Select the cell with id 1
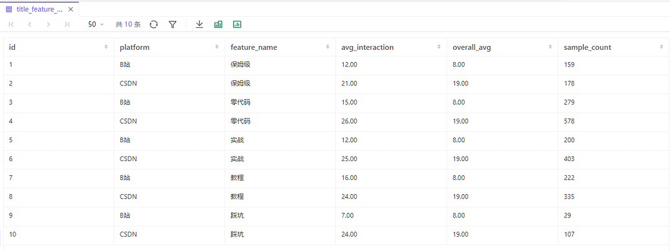The image size is (670, 251). (x=58, y=65)
